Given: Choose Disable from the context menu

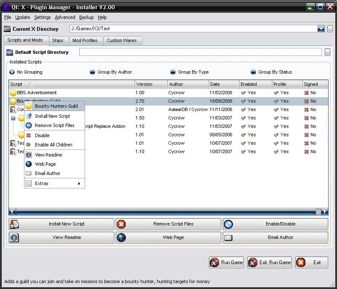Looking at the screenshot, I should point(42,135).
